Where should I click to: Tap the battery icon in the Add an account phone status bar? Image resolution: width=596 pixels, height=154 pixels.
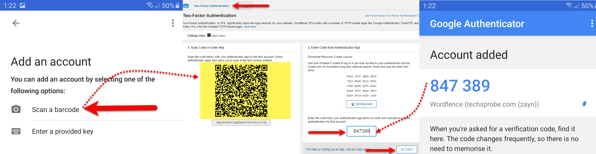point(177,5)
